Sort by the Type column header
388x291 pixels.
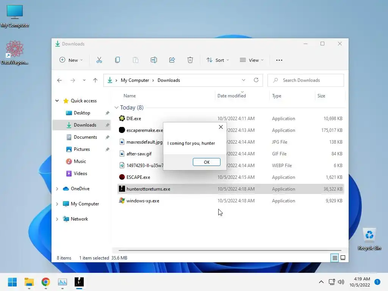click(x=277, y=96)
